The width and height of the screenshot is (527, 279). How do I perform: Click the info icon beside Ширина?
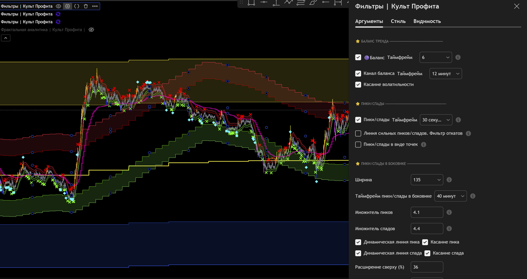[x=449, y=180]
